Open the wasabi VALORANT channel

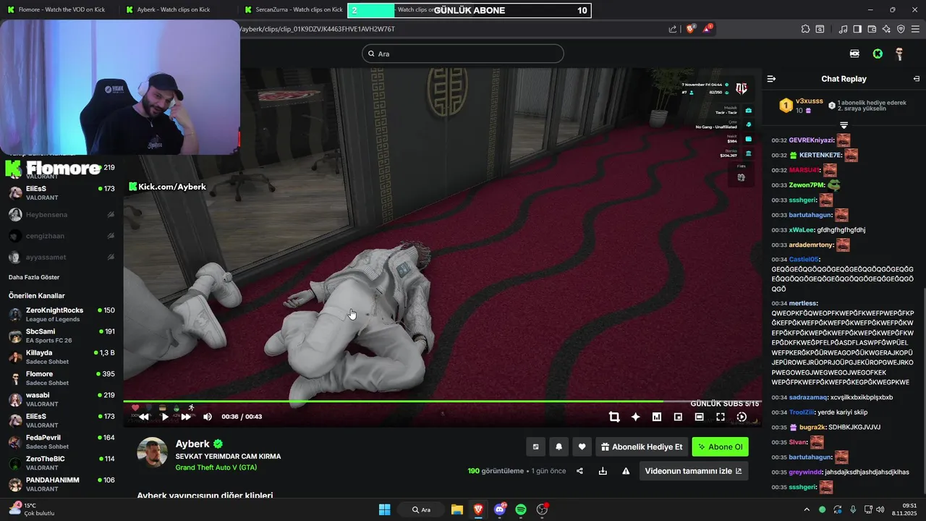click(61, 399)
